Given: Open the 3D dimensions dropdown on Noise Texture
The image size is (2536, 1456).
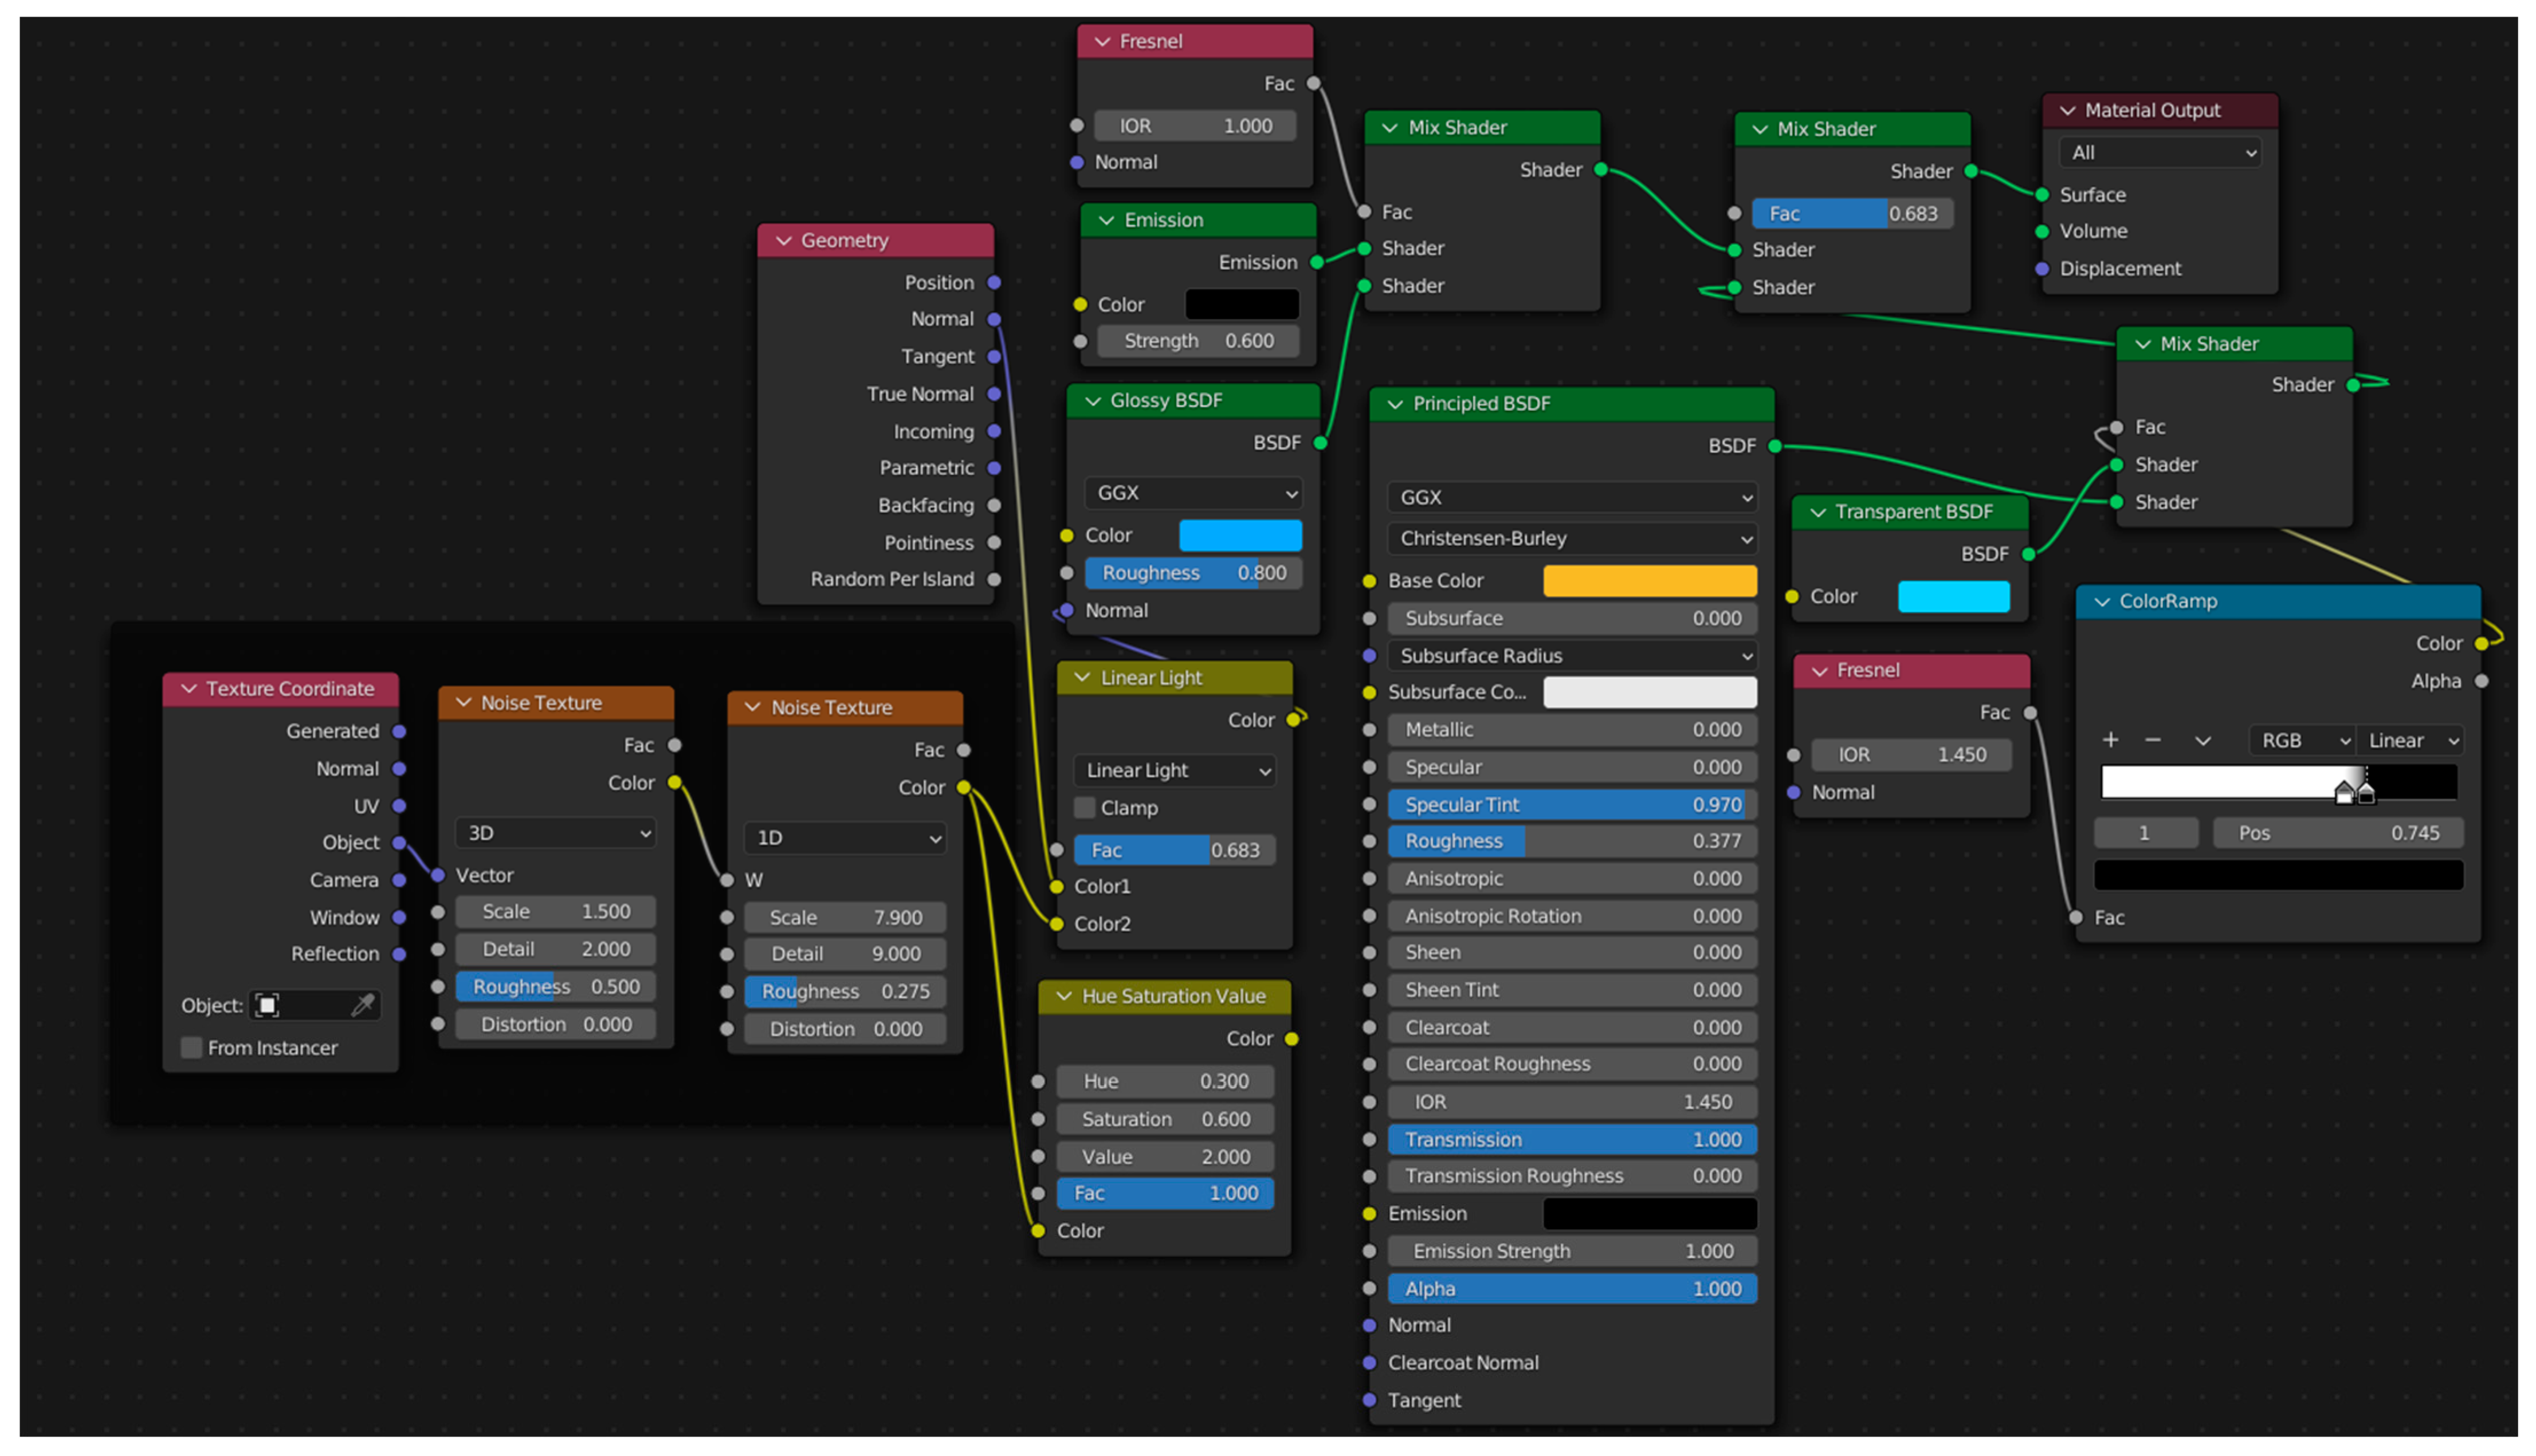Looking at the screenshot, I should pos(555,834).
